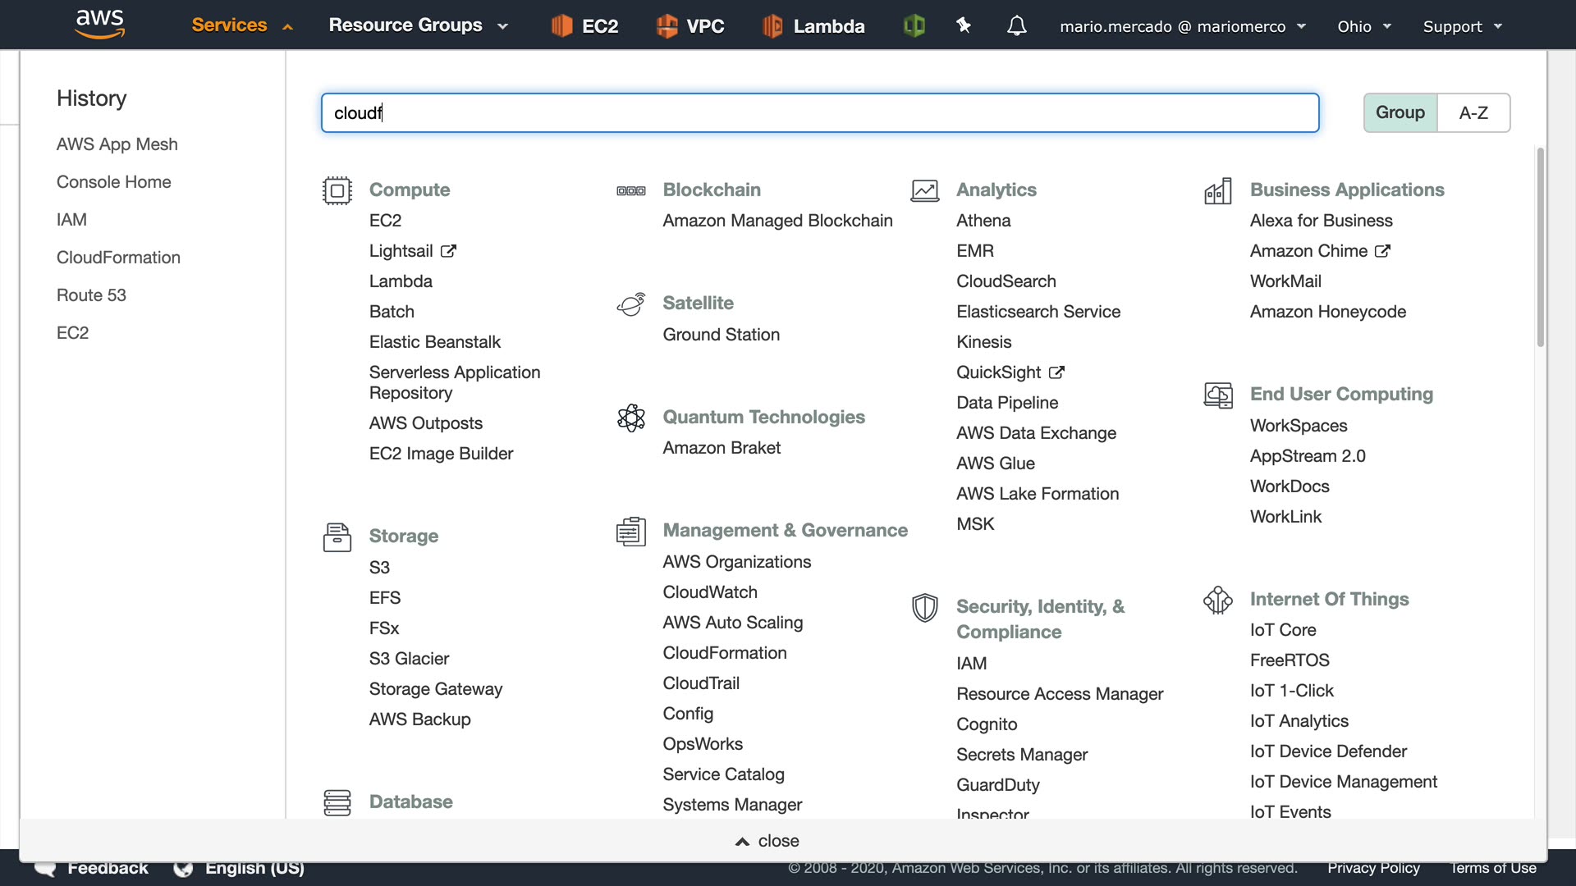This screenshot has width=1576, height=886.
Task: Switch service view to Group
Action: tap(1400, 112)
